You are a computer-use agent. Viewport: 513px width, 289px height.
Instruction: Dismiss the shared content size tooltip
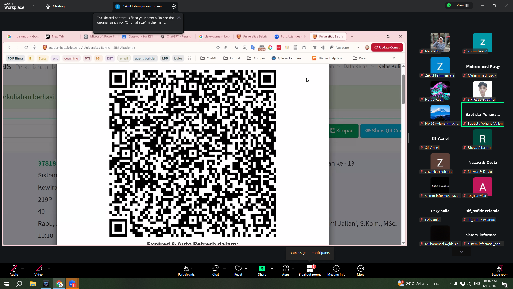click(x=179, y=17)
